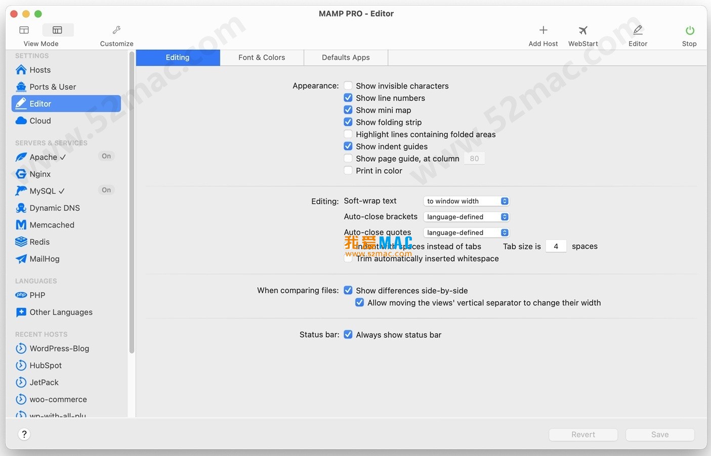The height and width of the screenshot is (456, 711).
Task: Click the Memcached M icon
Action: pos(21,225)
